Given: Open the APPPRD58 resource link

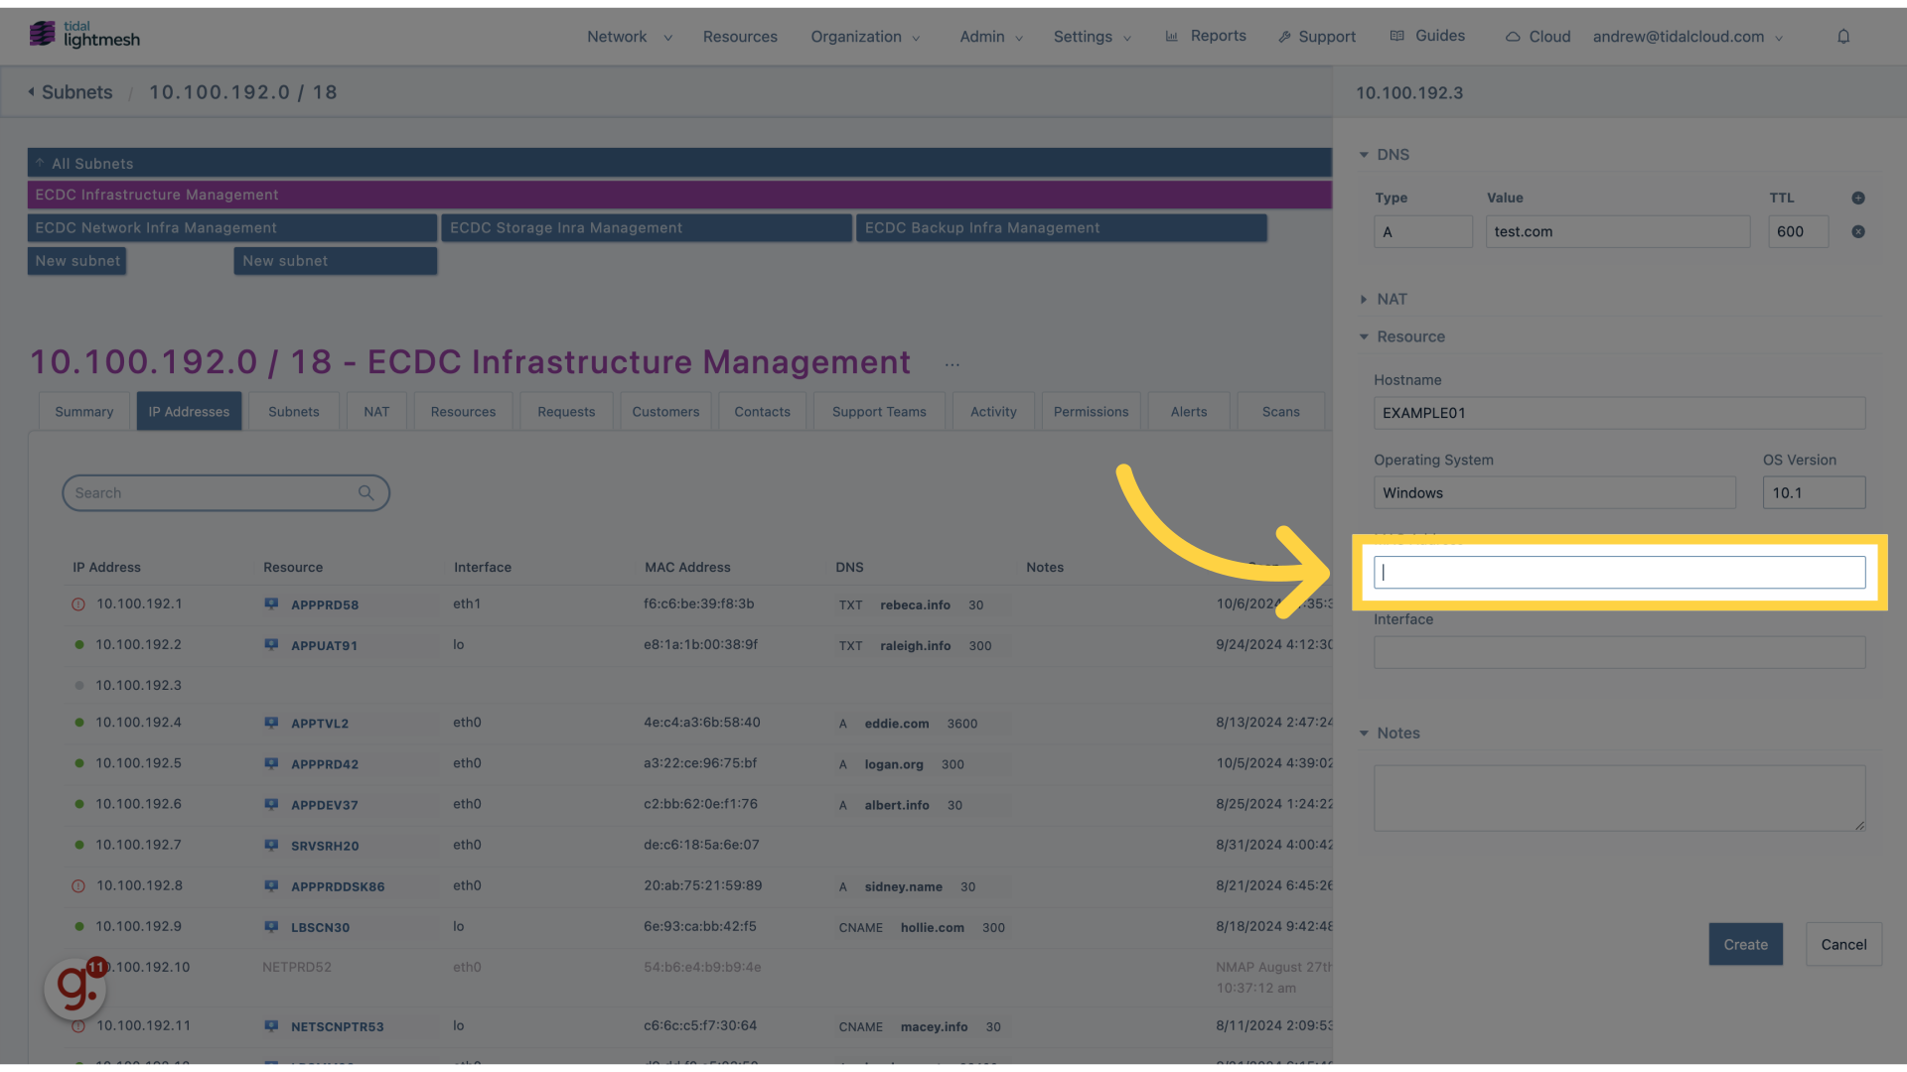Looking at the screenshot, I should pos(325,604).
